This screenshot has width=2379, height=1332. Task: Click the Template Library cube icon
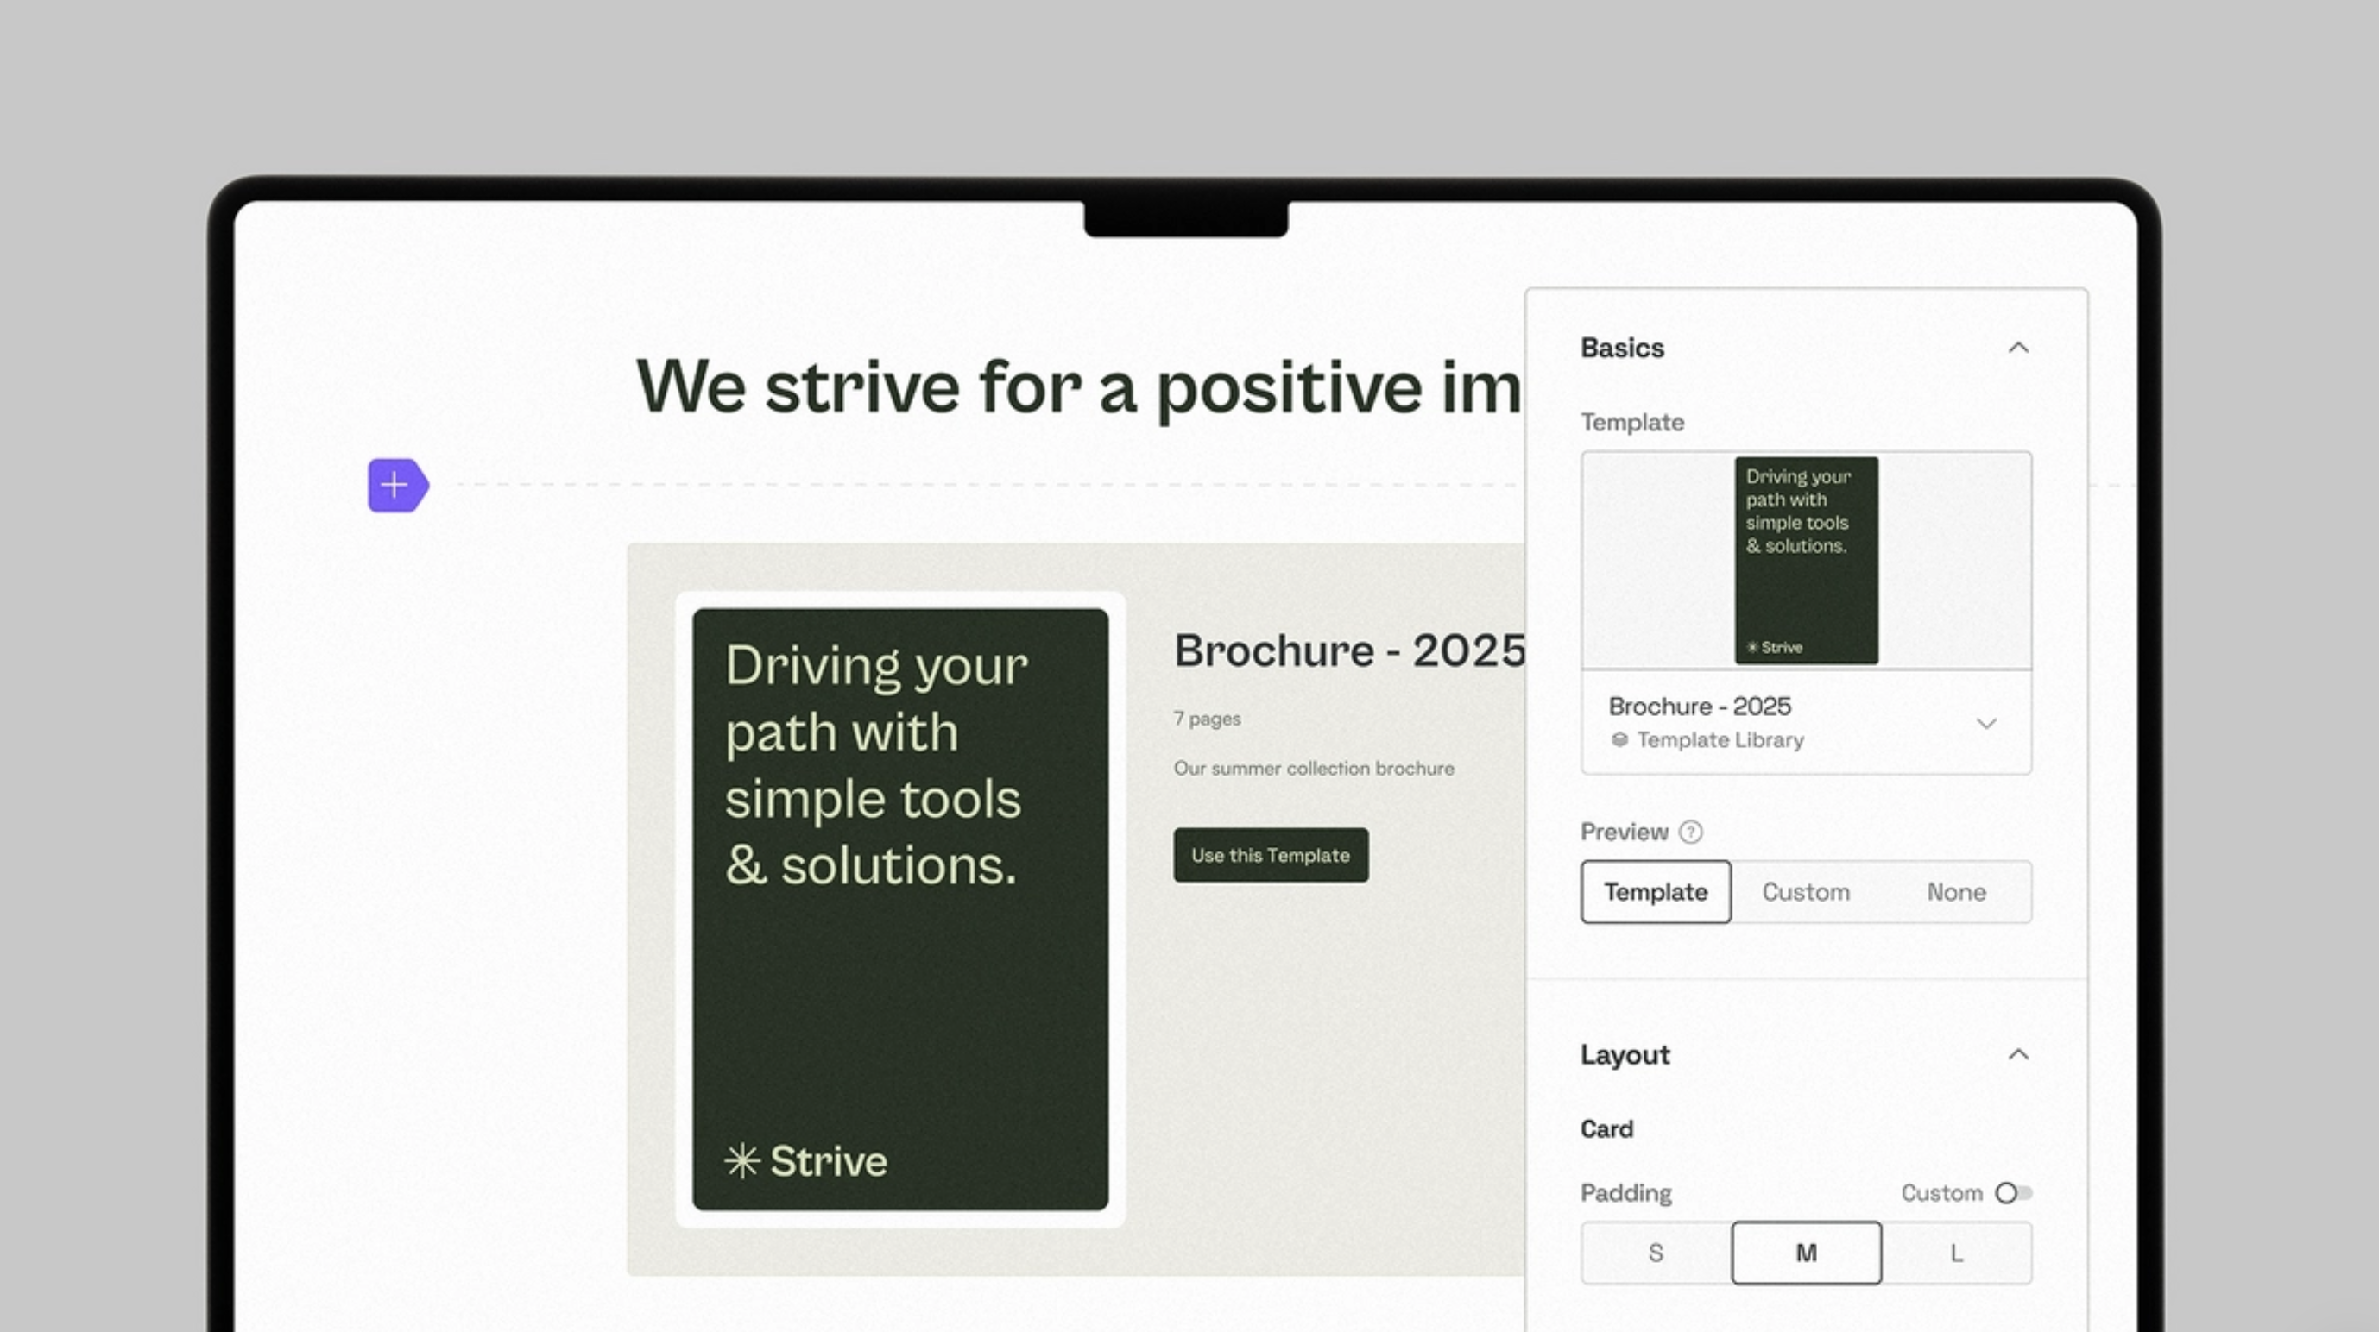1619,739
